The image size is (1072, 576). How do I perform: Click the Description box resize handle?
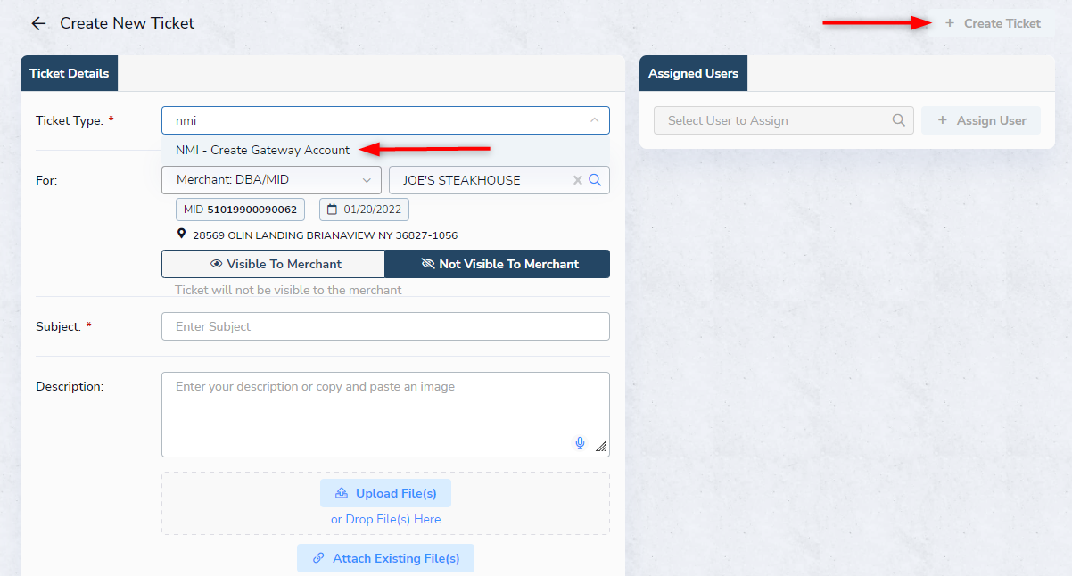pos(600,447)
